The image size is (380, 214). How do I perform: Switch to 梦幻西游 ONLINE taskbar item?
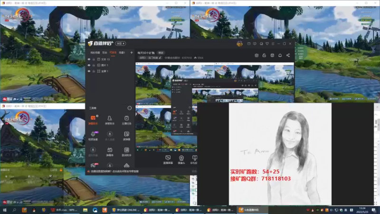pos(126,210)
